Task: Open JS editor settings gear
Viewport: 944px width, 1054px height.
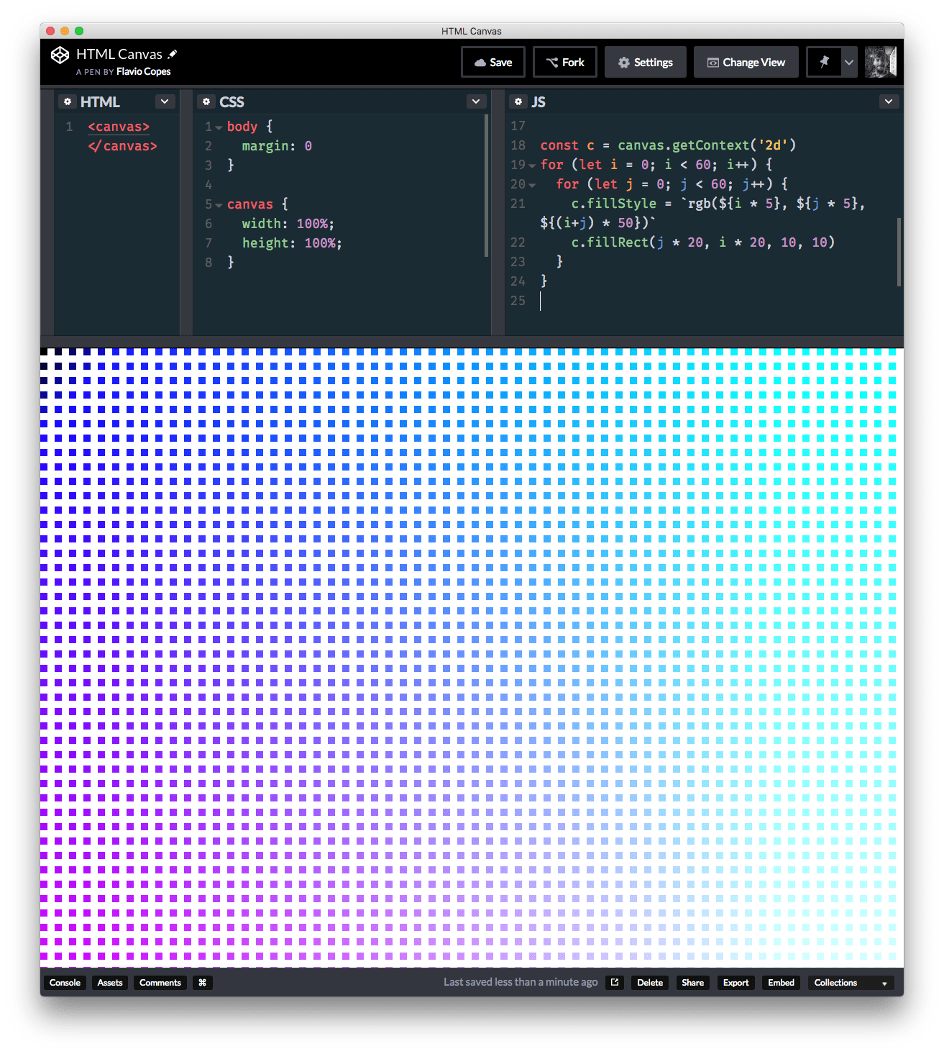Action: click(x=518, y=102)
